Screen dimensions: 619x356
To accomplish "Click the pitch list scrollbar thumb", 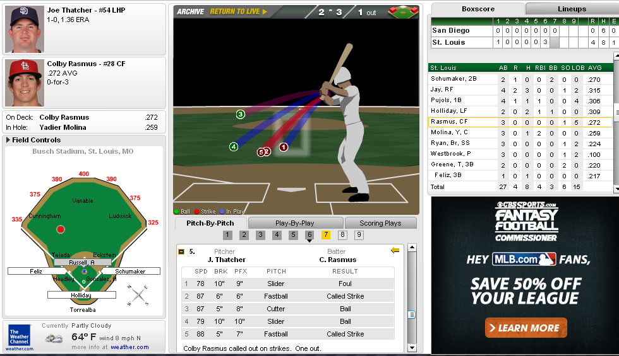I will coord(412,314).
